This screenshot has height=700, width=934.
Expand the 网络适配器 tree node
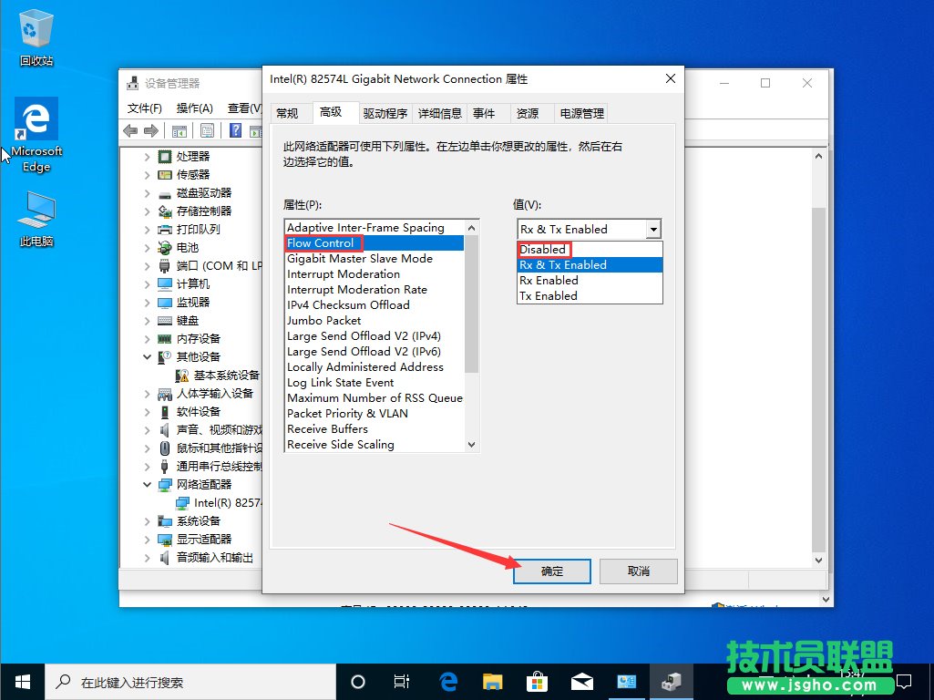[149, 484]
